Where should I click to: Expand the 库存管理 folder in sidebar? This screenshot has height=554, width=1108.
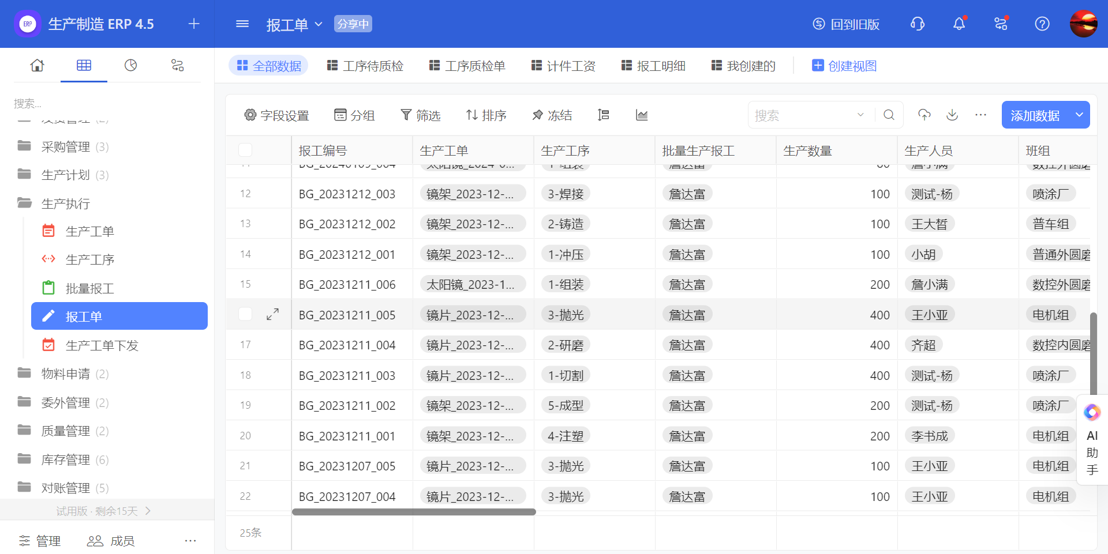[65, 459]
